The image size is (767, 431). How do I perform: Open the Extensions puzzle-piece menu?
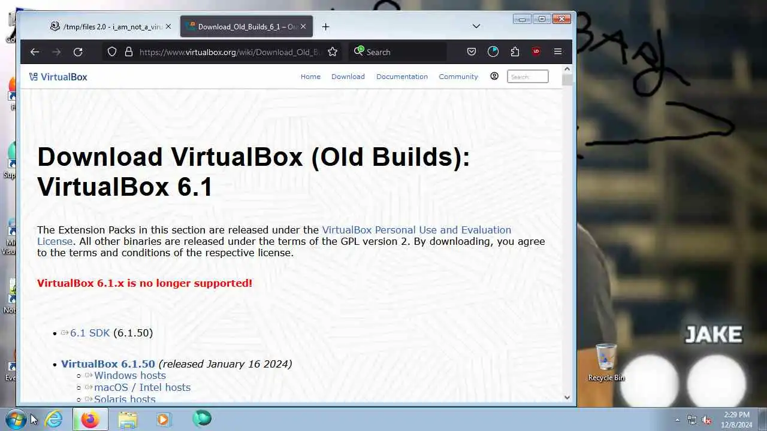click(515, 52)
